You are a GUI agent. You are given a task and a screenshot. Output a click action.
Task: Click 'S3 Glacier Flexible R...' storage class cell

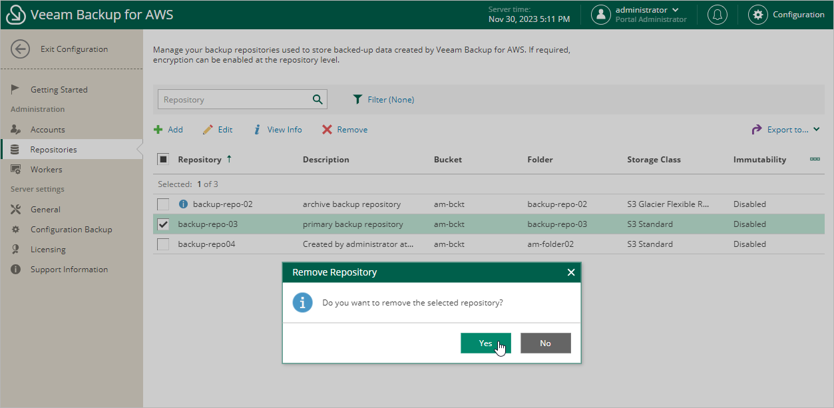[x=668, y=204]
